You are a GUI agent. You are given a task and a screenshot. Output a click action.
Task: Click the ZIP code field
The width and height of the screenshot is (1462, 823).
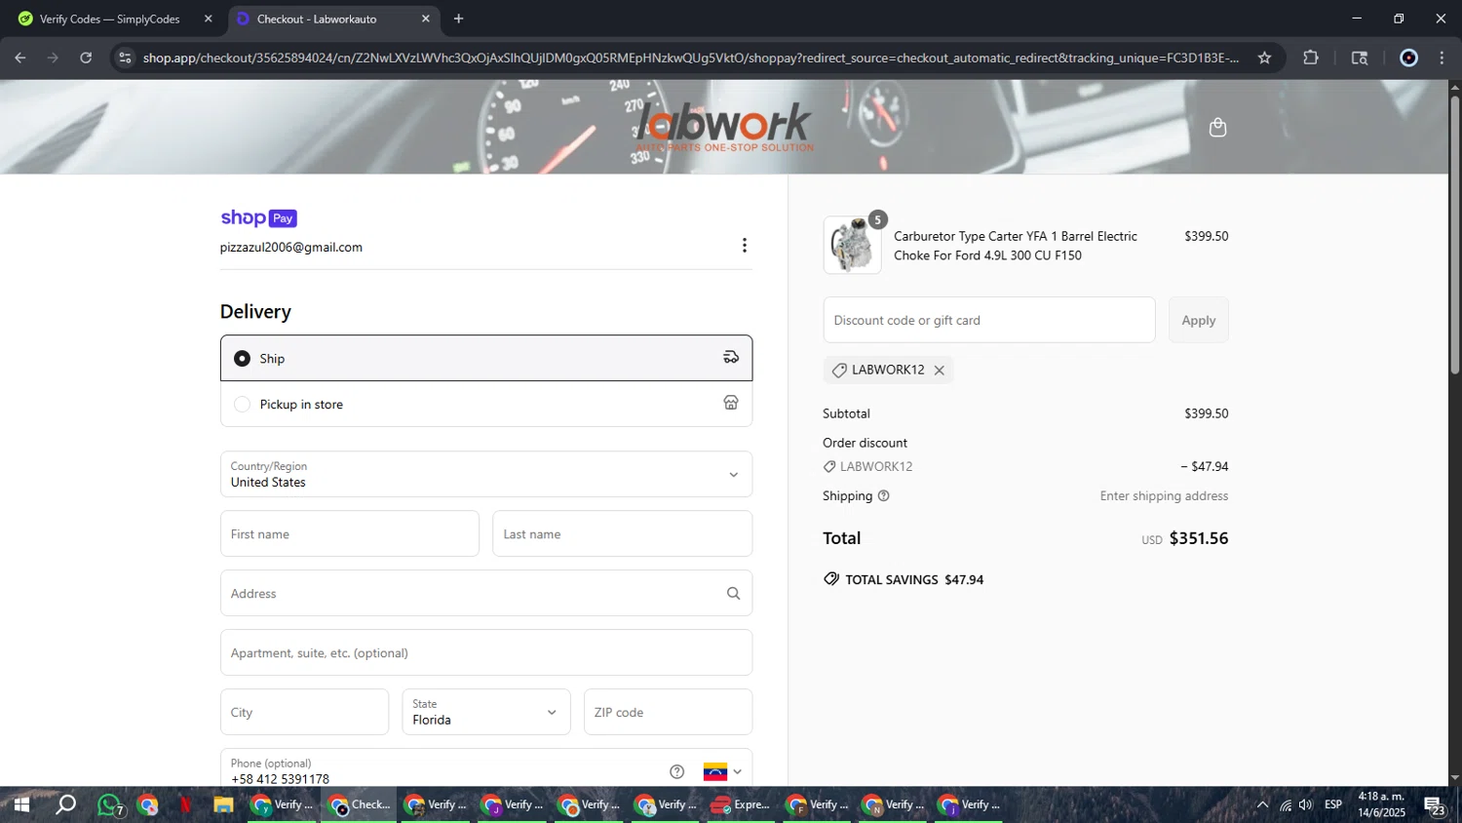point(668,712)
